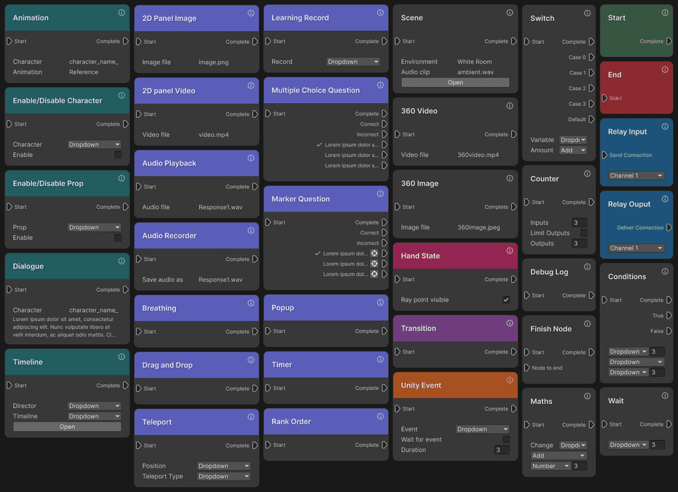Click Correct output port on Multiple Choice Question

point(385,124)
